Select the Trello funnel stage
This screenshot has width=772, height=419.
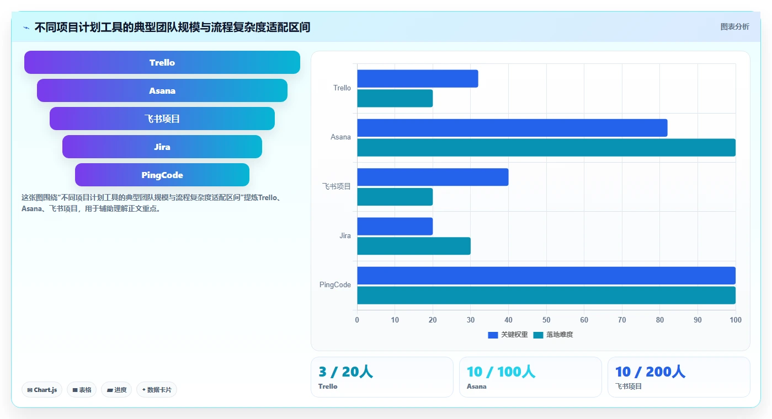coord(162,62)
